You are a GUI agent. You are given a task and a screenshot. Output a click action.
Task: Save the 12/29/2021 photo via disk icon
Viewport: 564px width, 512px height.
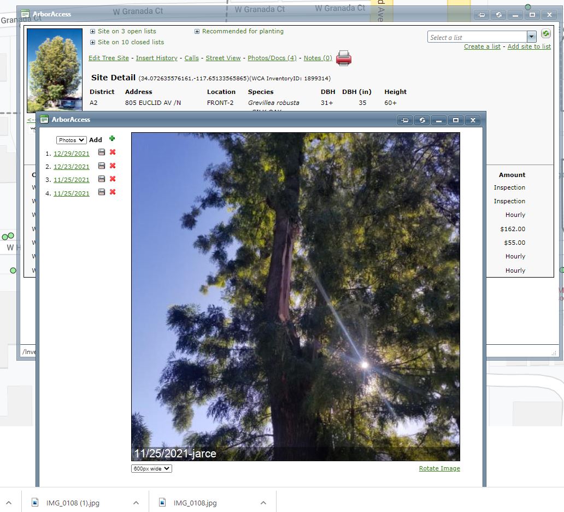coord(102,152)
